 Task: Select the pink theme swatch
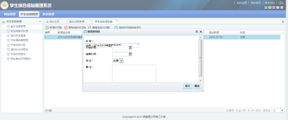point(274,7)
